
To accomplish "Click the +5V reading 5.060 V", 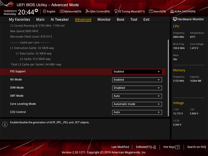I will (x=194, y=114).
